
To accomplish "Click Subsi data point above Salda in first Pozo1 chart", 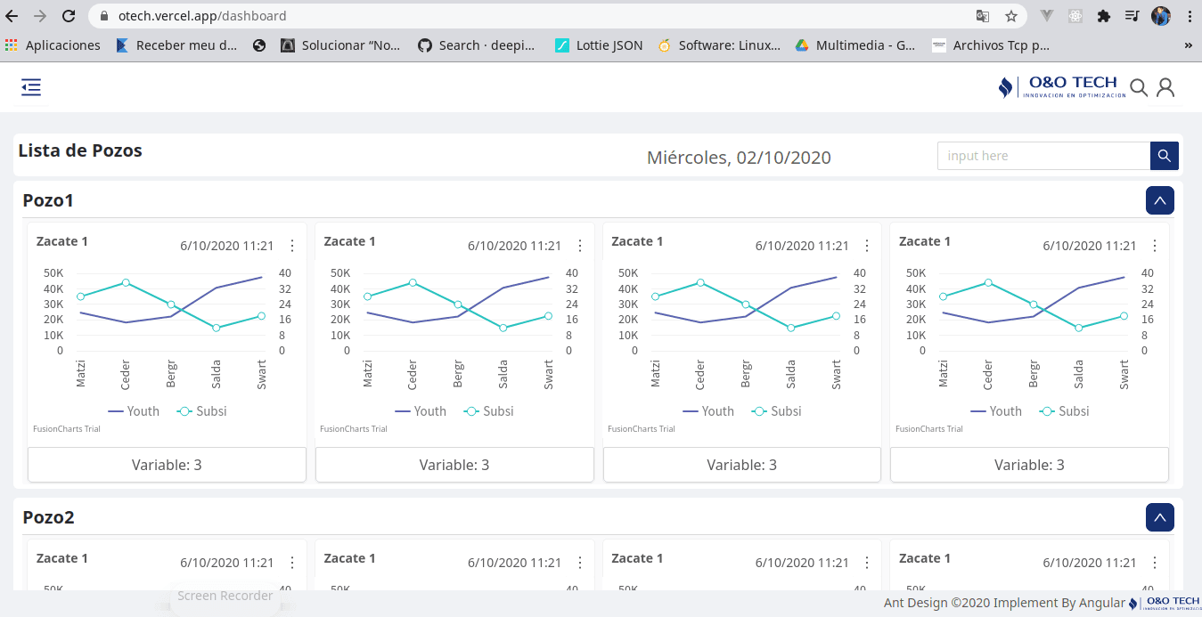I will click(216, 328).
